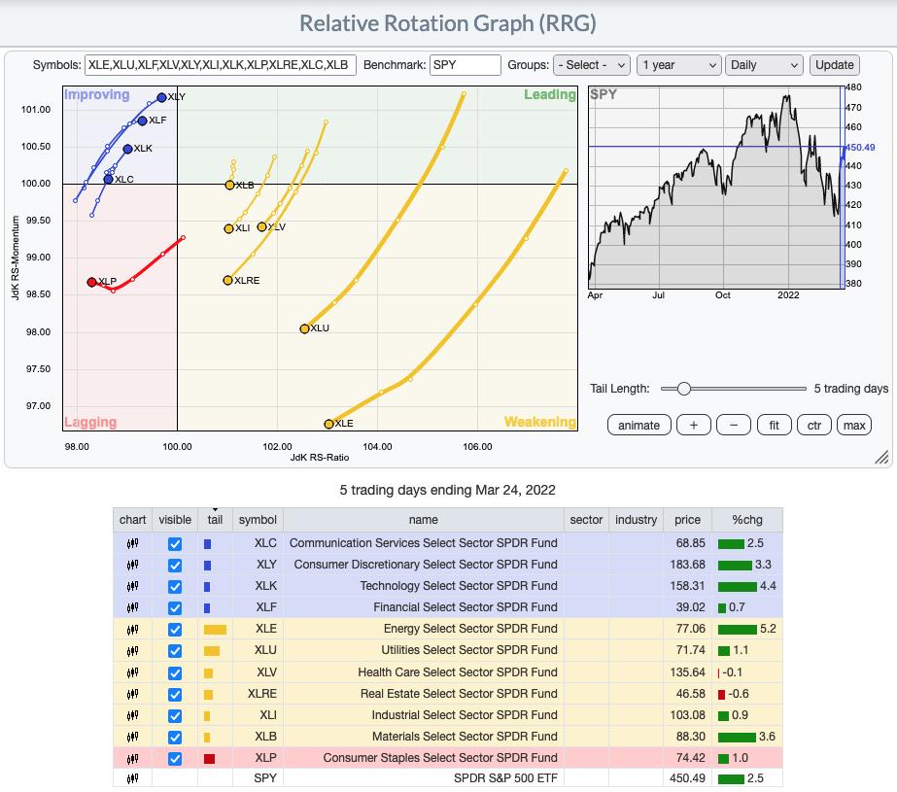Zoom out with minus button
This screenshot has height=792, width=897.
click(734, 426)
